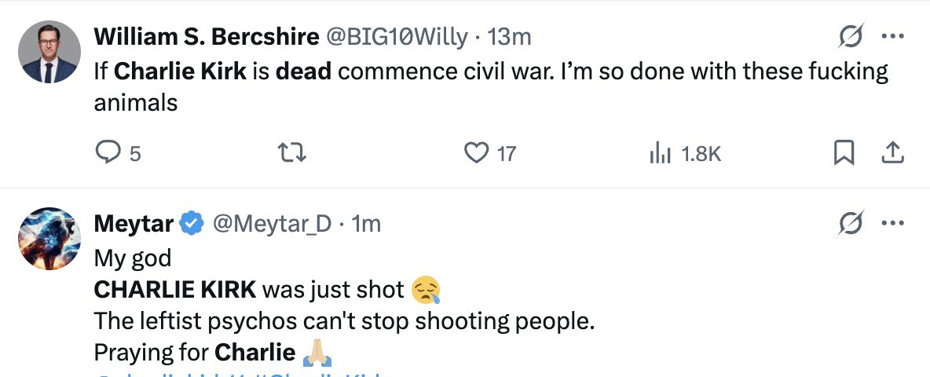Open Meytar's display name
The width and height of the screenshot is (930, 377).
pyautogui.click(x=134, y=224)
